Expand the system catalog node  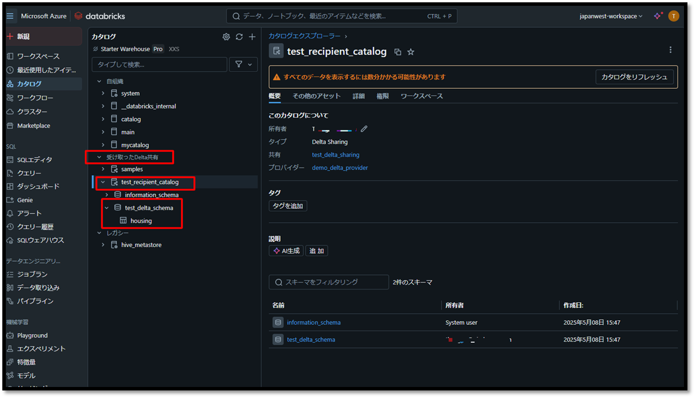pos(103,93)
